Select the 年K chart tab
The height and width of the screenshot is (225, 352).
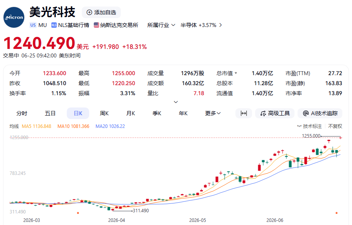tap(183, 113)
